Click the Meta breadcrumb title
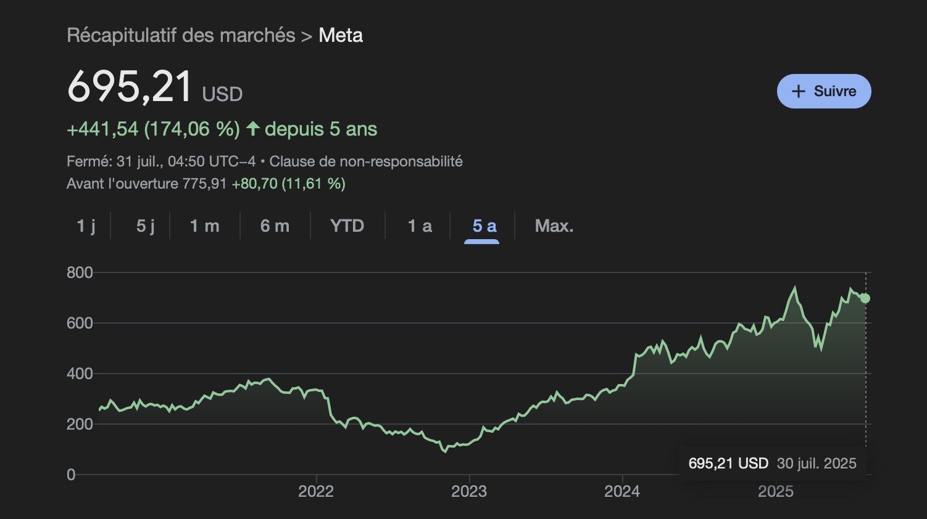The height and width of the screenshot is (519, 927). 341,35
